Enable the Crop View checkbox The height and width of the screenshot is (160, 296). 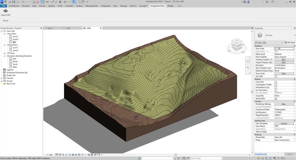[276, 82]
